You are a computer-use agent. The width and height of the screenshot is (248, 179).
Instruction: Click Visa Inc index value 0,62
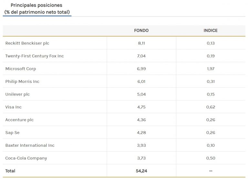pyautogui.click(x=211, y=107)
